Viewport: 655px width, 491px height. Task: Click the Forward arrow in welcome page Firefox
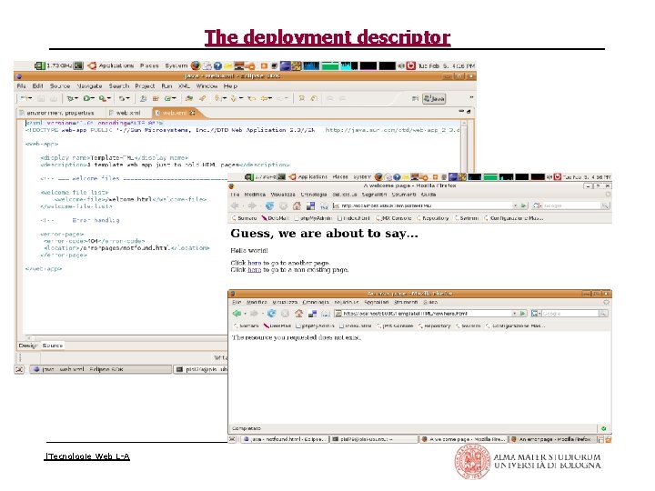pos(252,205)
